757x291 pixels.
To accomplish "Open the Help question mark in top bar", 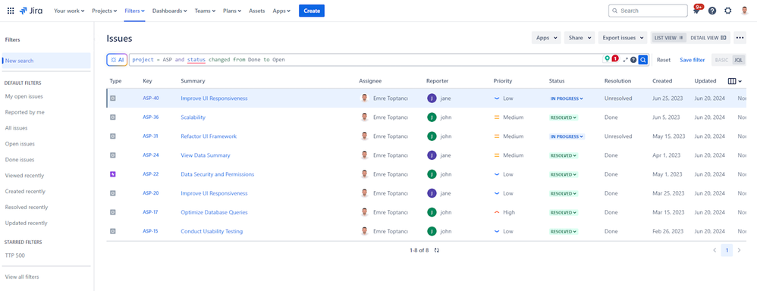I will point(712,11).
